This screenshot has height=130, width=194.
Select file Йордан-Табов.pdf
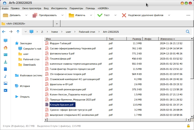coord(60,44)
